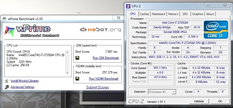Click the Multiplier value x 8.0
233x108 pixels.
tap(160, 72)
